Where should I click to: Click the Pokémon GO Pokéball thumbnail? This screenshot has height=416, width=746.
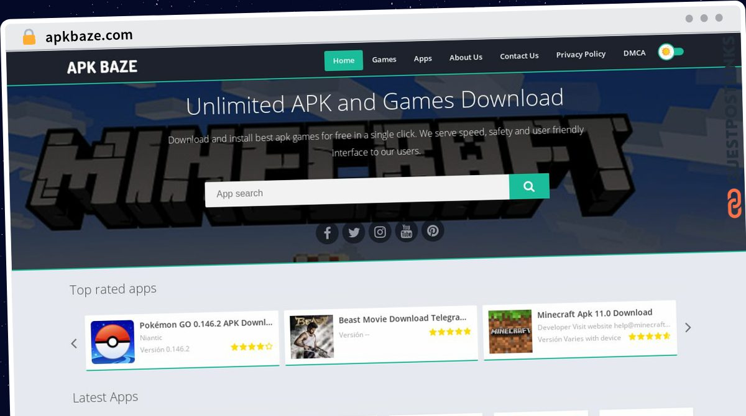point(113,342)
